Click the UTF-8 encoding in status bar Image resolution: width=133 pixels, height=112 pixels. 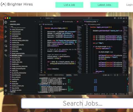pos(103,94)
